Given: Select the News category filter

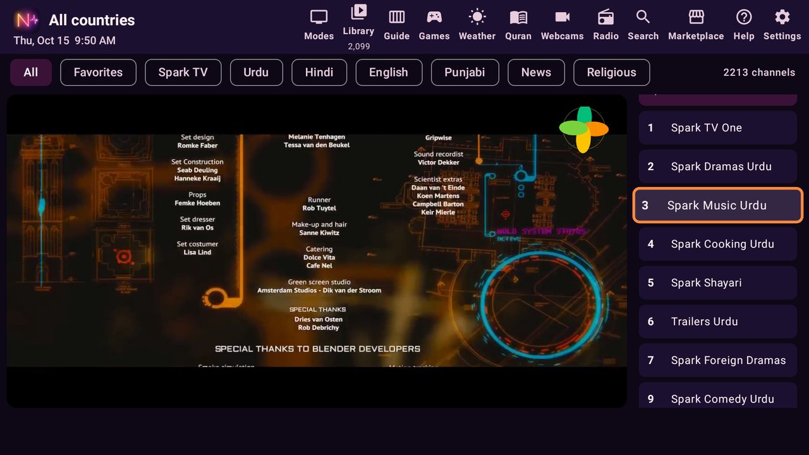Looking at the screenshot, I should pos(536,73).
